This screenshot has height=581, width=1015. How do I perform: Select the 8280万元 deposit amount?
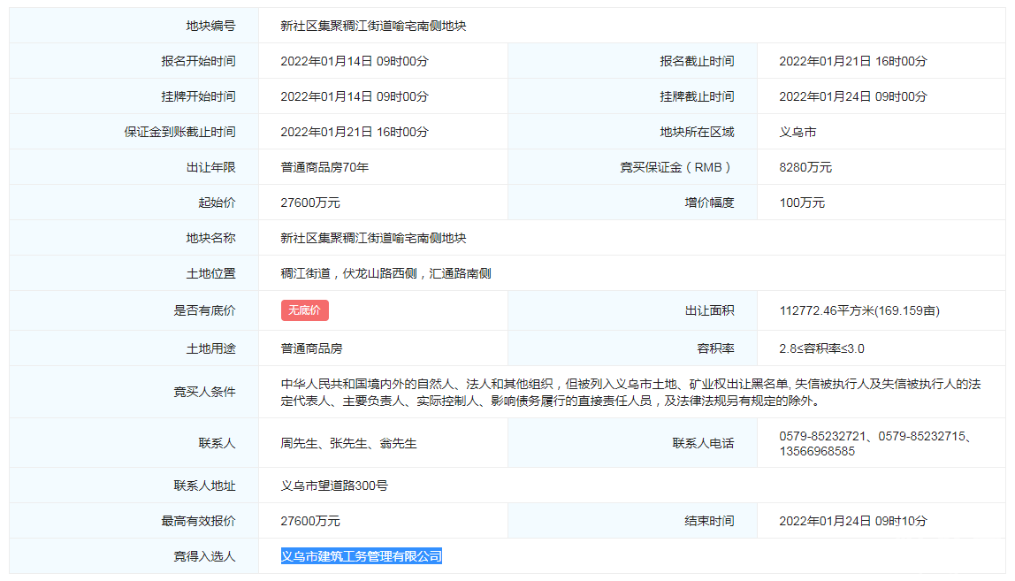805,167
